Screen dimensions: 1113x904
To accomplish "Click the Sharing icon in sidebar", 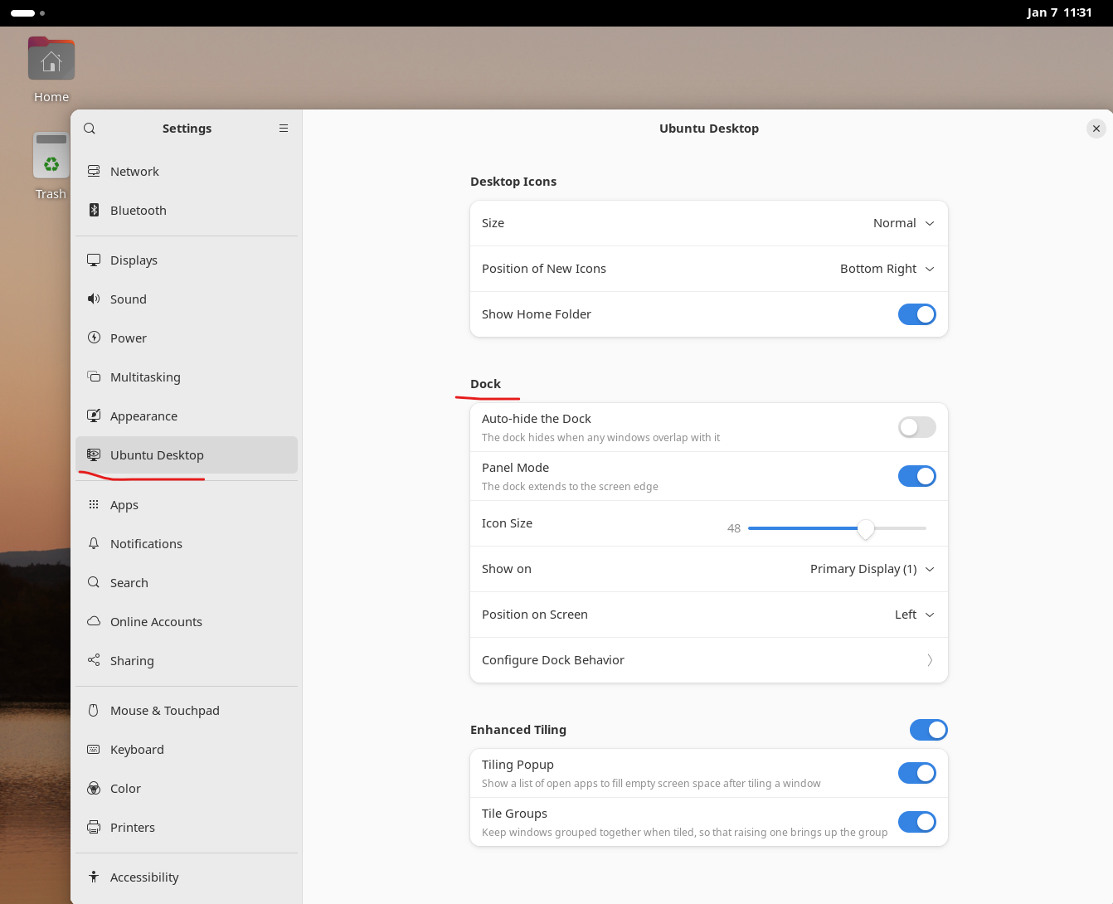I will pos(94,660).
